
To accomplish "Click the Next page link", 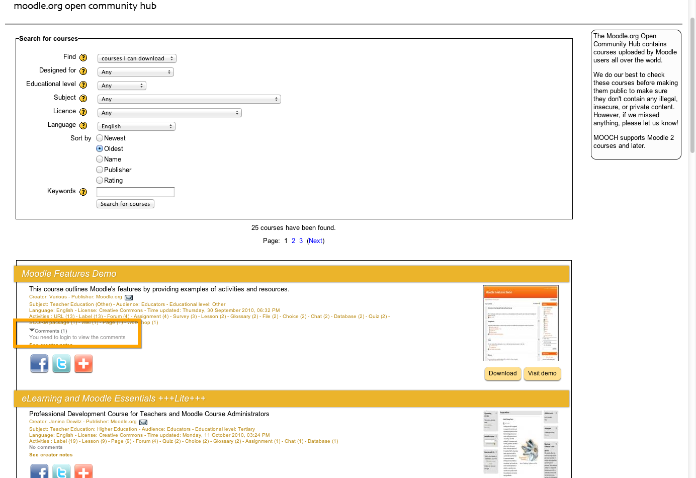I will click(316, 241).
